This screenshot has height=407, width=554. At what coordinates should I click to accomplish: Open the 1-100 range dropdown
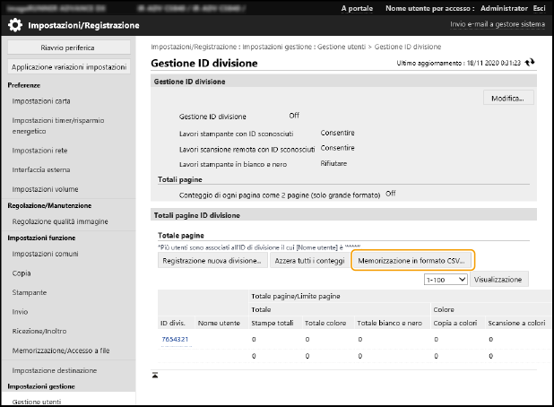pyautogui.click(x=445, y=280)
